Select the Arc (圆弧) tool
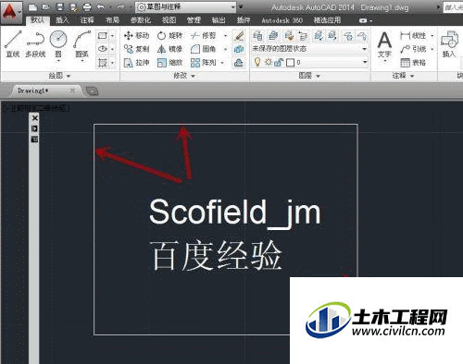This screenshot has width=463, height=364. pos(82,43)
